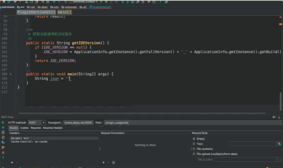Expand the andromeda run configuration dropdown

pos(84,2)
